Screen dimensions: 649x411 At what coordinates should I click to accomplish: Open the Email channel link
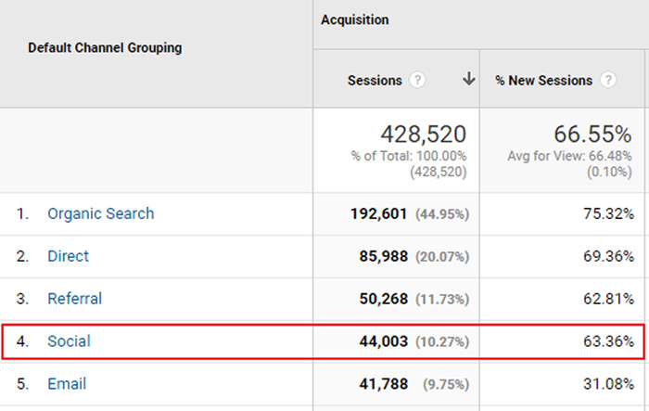(x=67, y=384)
